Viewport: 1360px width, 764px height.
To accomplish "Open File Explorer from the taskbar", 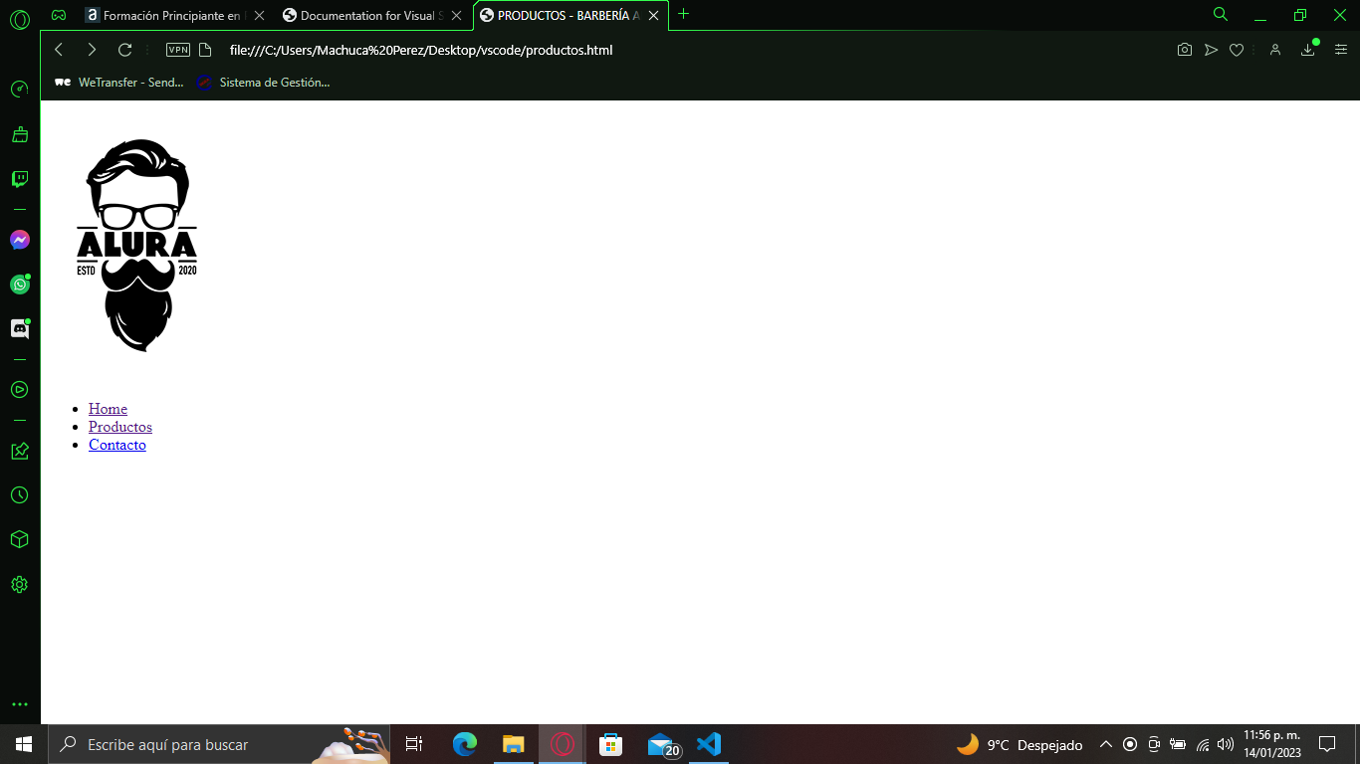I will click(x=514, y=744).
